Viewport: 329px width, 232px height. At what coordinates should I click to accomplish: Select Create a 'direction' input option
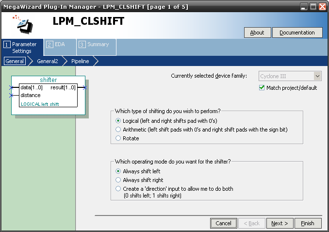click(118, 189)
